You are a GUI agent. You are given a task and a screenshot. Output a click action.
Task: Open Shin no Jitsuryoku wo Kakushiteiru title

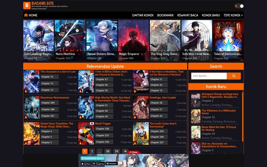click(219, 145)
